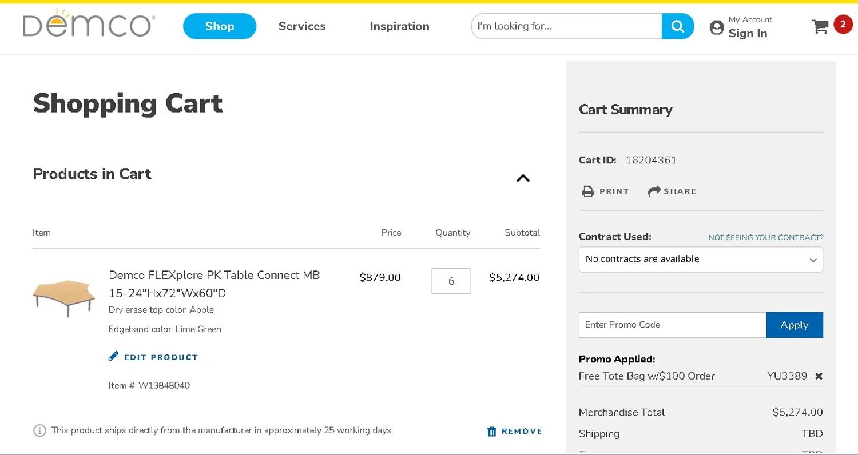Click the Enter Promo Code field

pyautogui.click(x=672, y=325)
